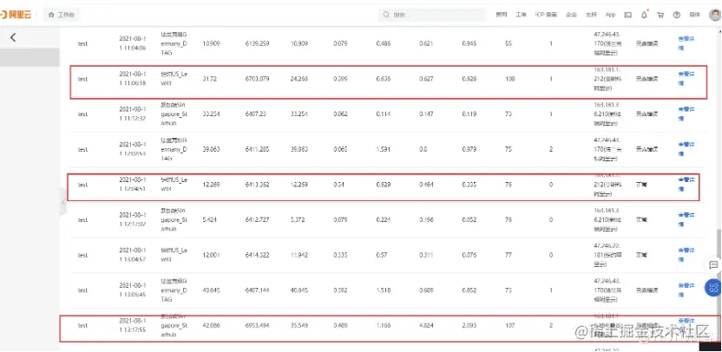Screen dimensions: 722x352
Task: Focus the top search box
Action: [432, 15]
